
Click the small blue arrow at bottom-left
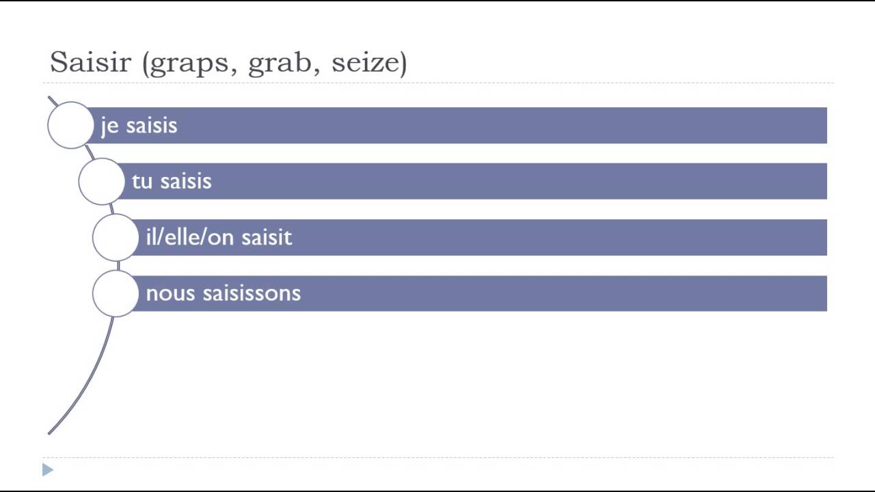[x=47, y=469]
